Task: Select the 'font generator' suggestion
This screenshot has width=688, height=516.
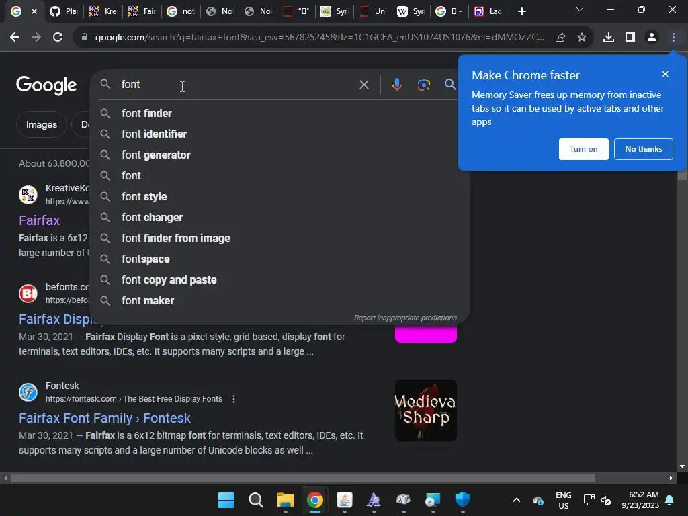Action: [x=279, y=155]
